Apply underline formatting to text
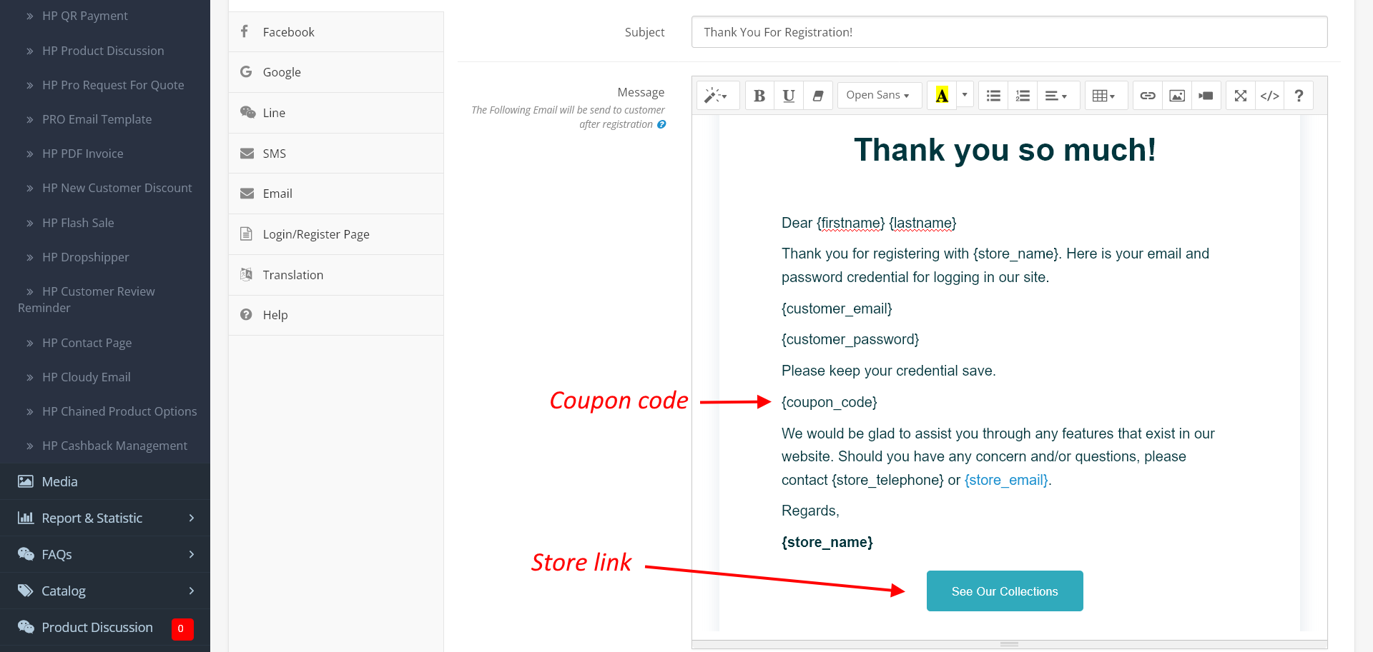Screen dimensions: 1373x652 pyautogui.click(x=789, y=96)
